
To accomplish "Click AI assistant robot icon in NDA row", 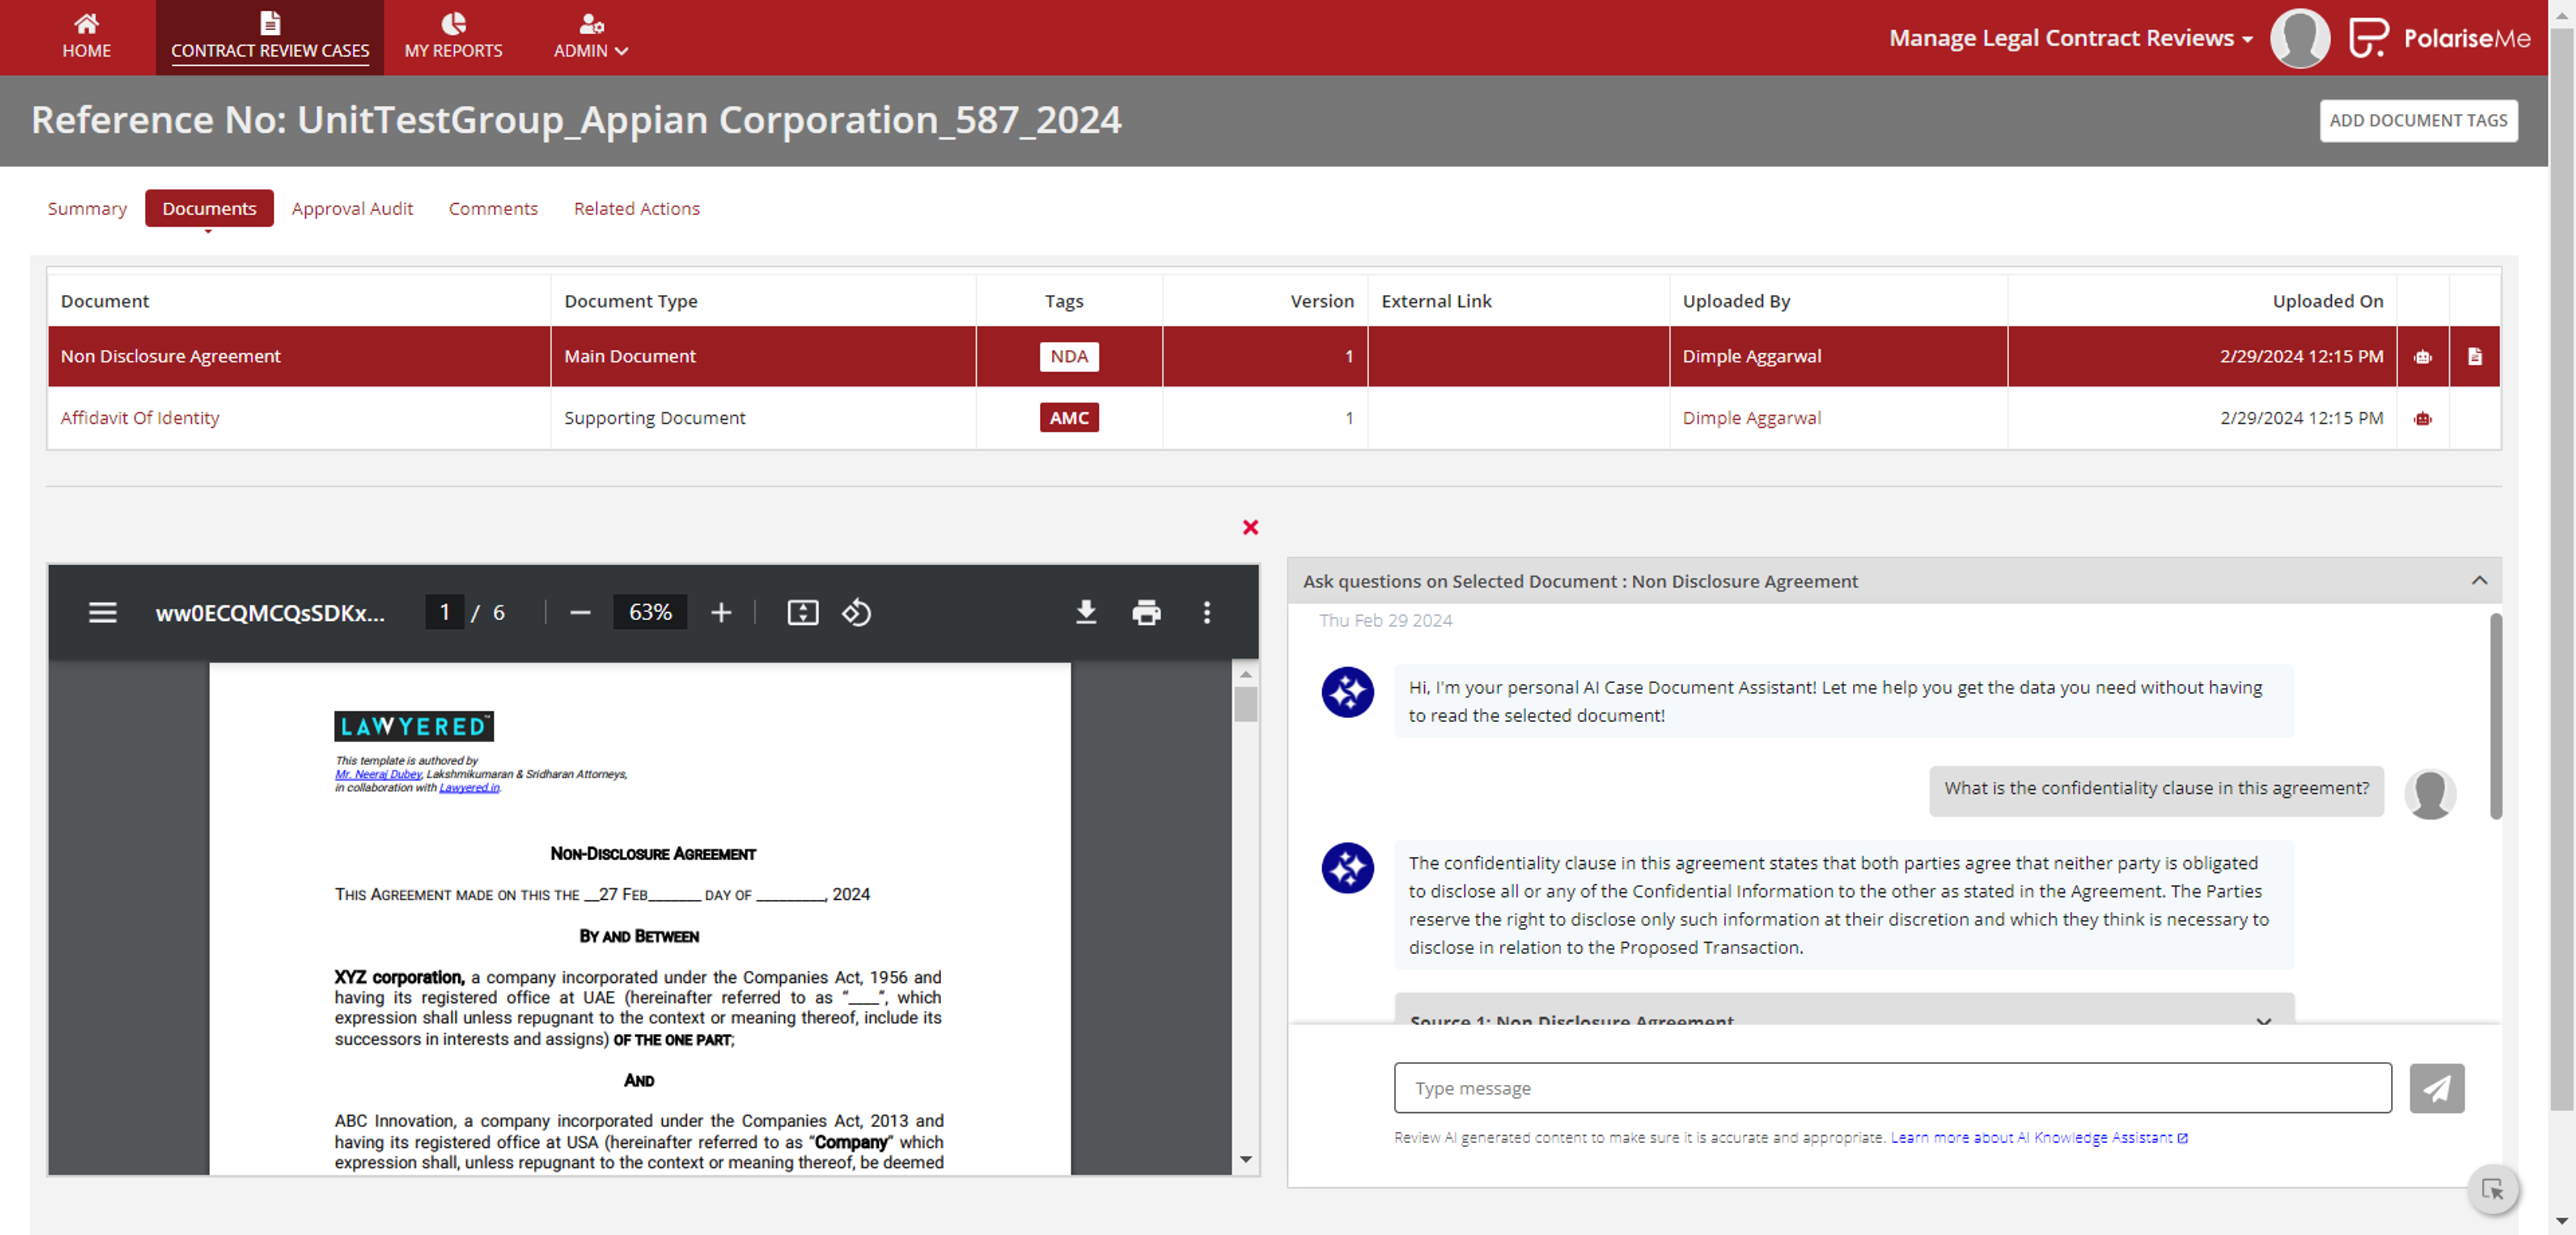I will [x=2422, y=357].
